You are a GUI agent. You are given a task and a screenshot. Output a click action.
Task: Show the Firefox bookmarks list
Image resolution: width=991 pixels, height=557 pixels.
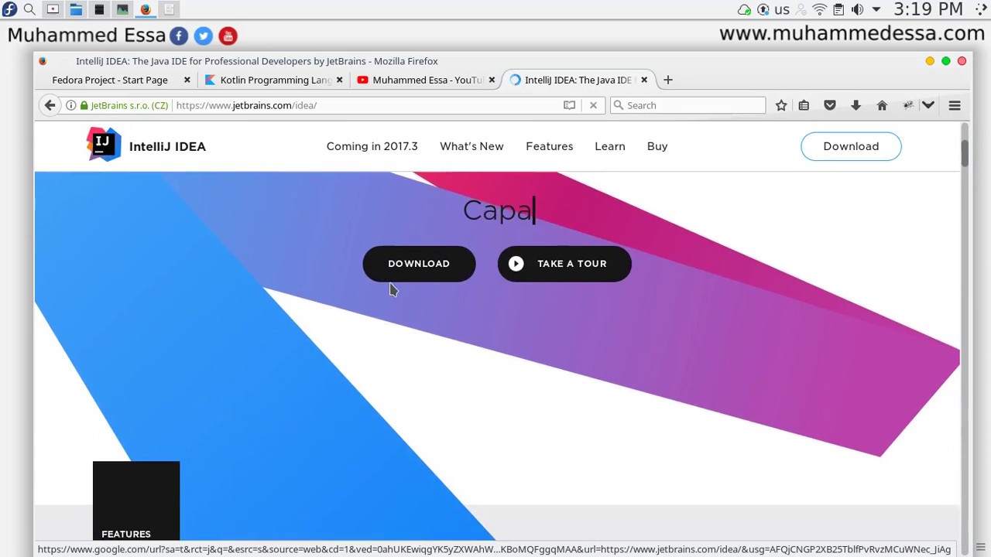point(804,105)
